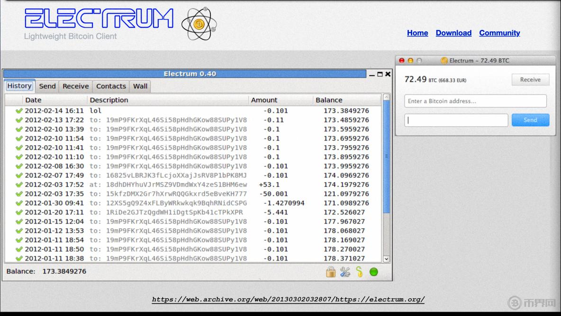Click the Balance column header
This screenshot has width=561, height=316.
tap(329, 100)
